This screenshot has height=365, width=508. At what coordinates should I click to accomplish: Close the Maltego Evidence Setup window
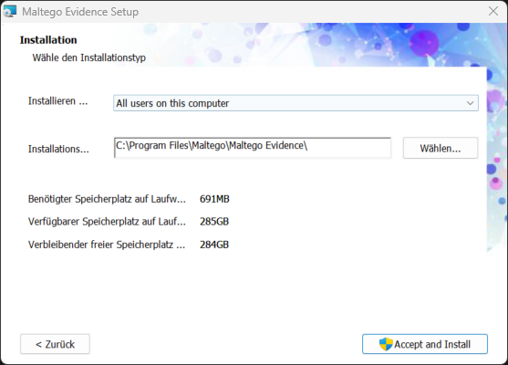click(493, 11)
